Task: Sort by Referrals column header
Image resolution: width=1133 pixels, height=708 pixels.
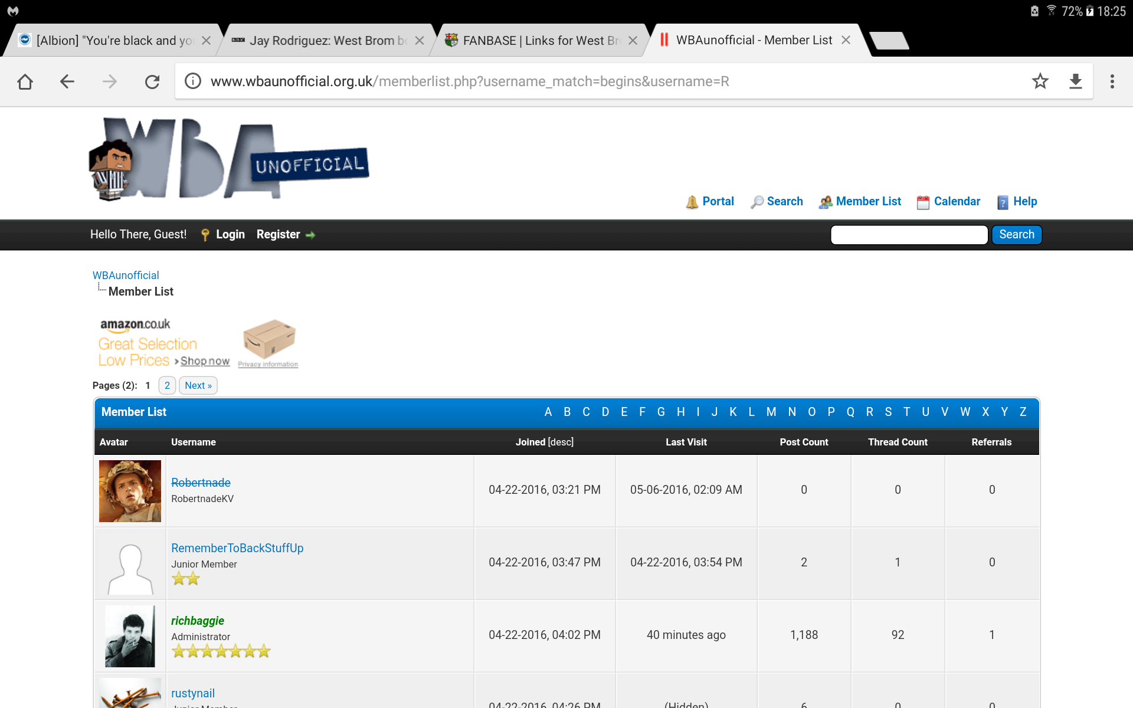Action: 991,442
